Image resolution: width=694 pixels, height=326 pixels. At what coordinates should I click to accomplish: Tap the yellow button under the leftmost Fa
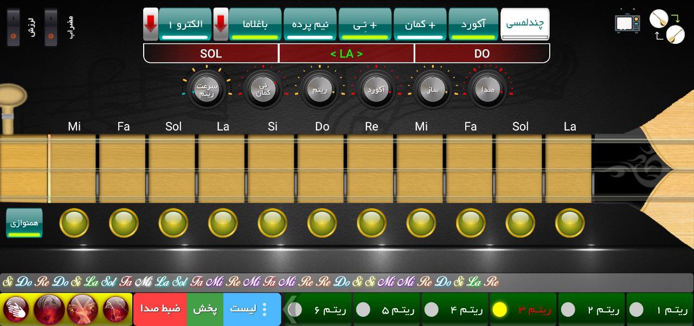pyautogui.click(x=124, y=223)
